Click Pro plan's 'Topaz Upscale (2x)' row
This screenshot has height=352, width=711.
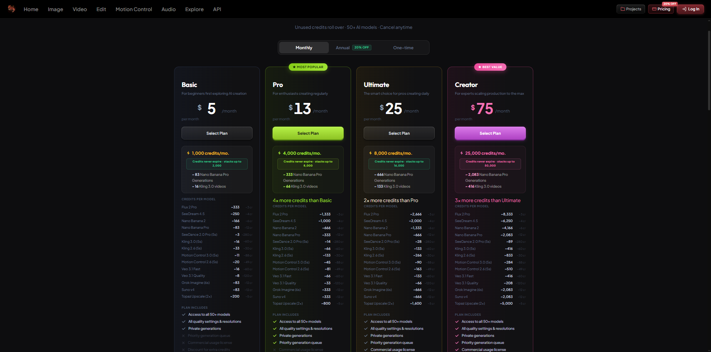tap(308, 304)
